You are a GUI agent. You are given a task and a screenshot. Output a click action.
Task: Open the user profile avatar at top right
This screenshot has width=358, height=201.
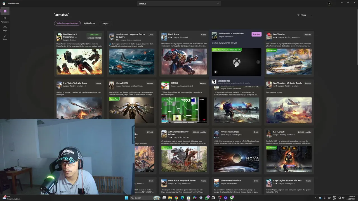pyautogui.click(x=329, y=3)
